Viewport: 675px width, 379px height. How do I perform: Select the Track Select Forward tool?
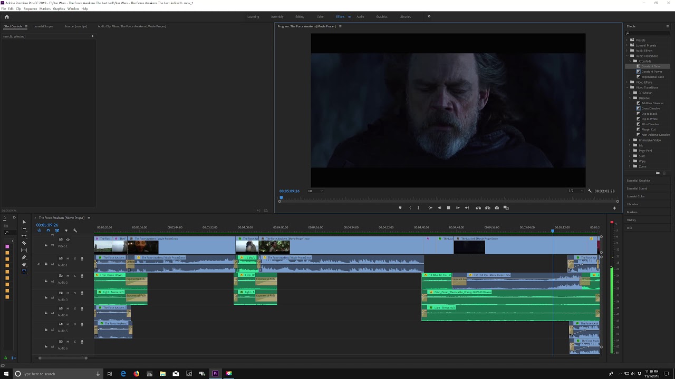point(24,229)
